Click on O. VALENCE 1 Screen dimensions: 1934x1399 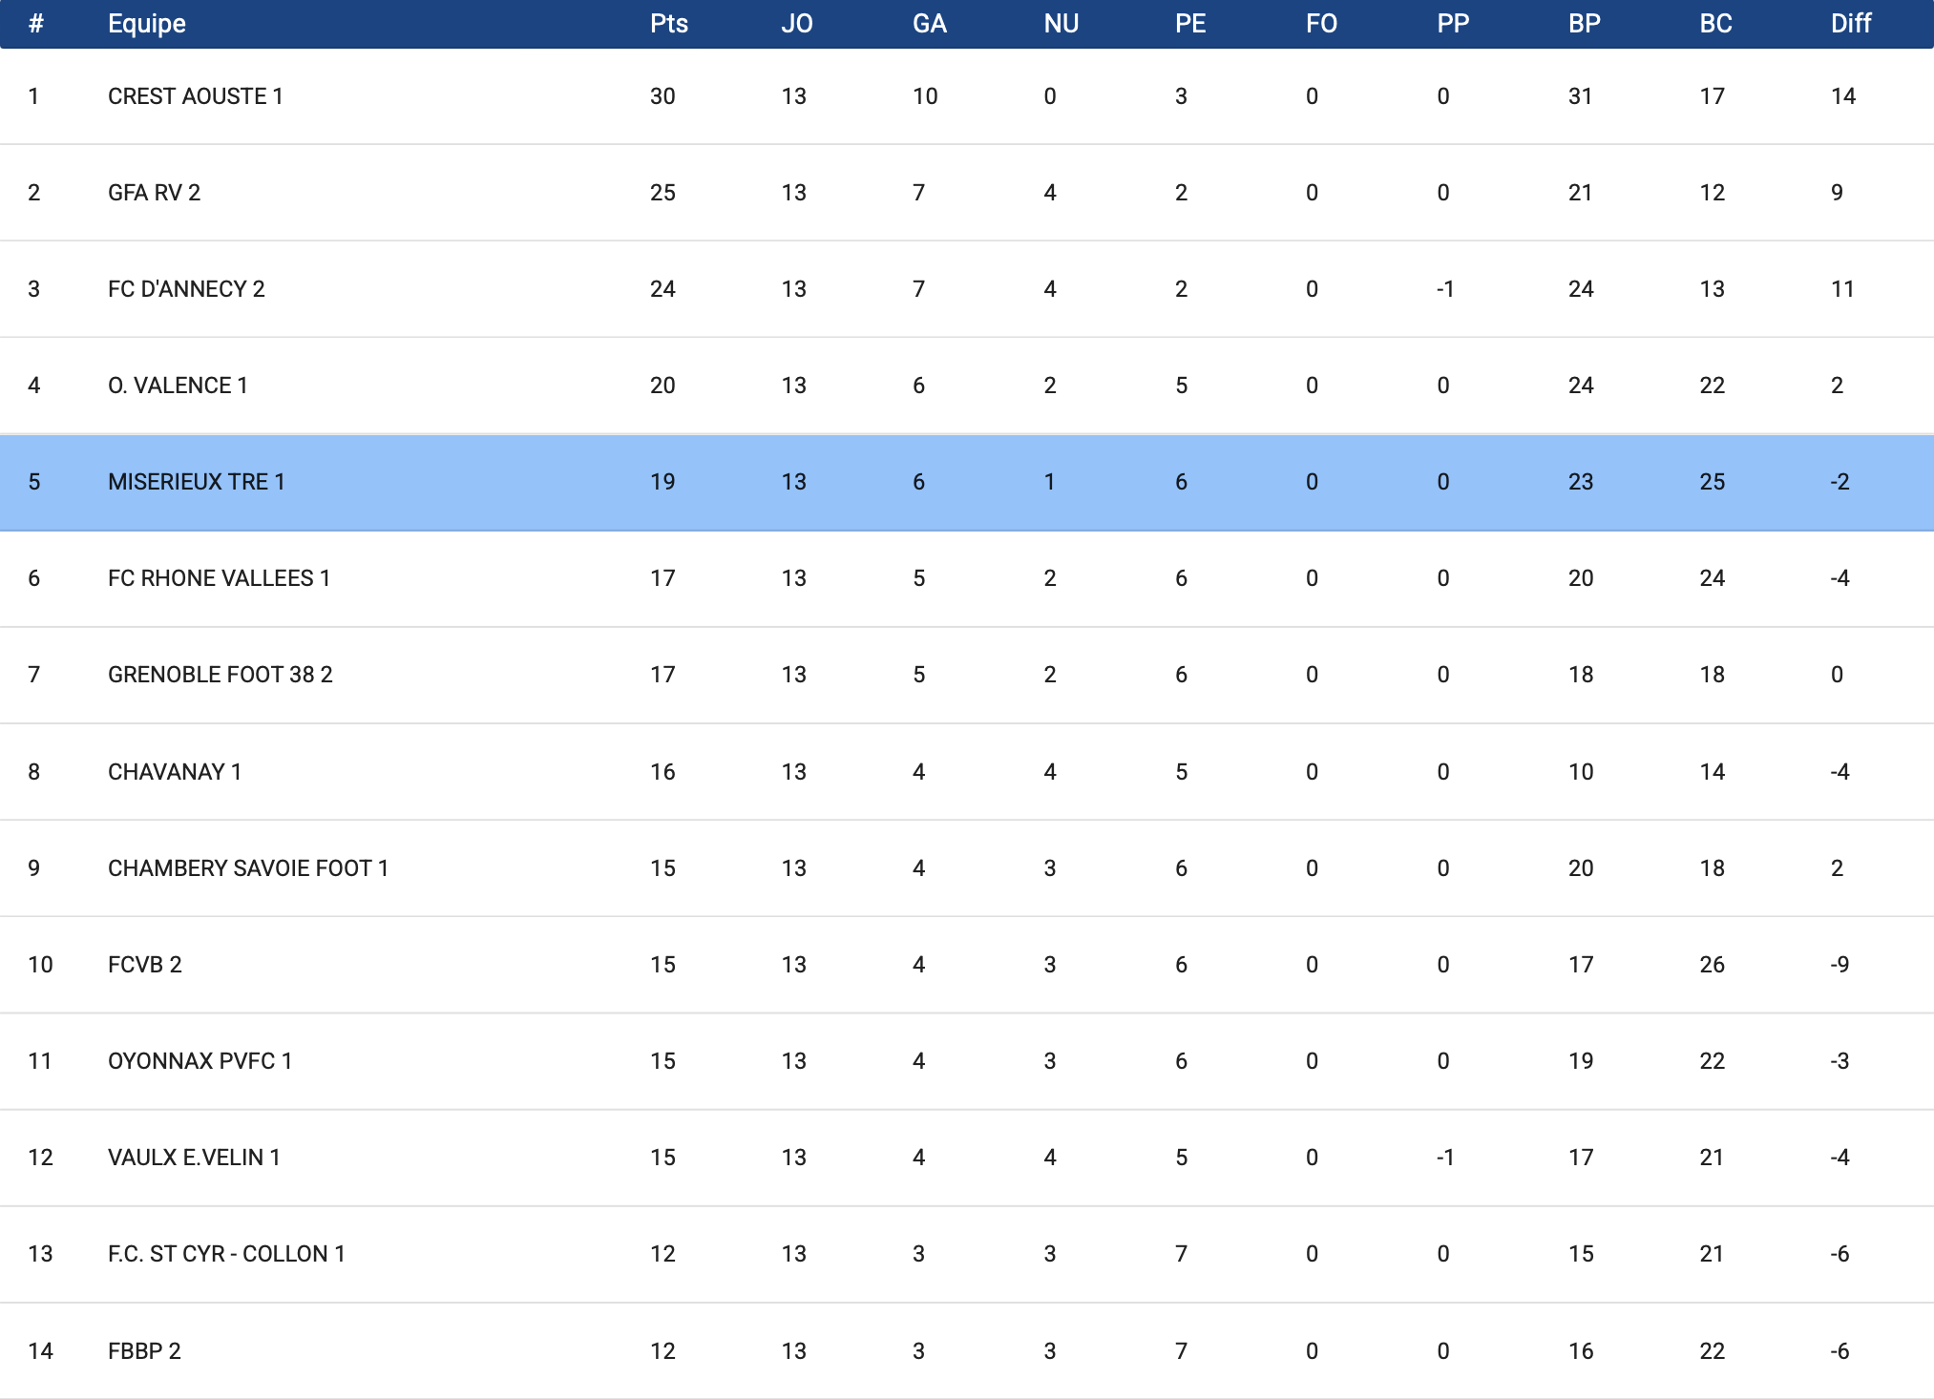click(178, 386)
